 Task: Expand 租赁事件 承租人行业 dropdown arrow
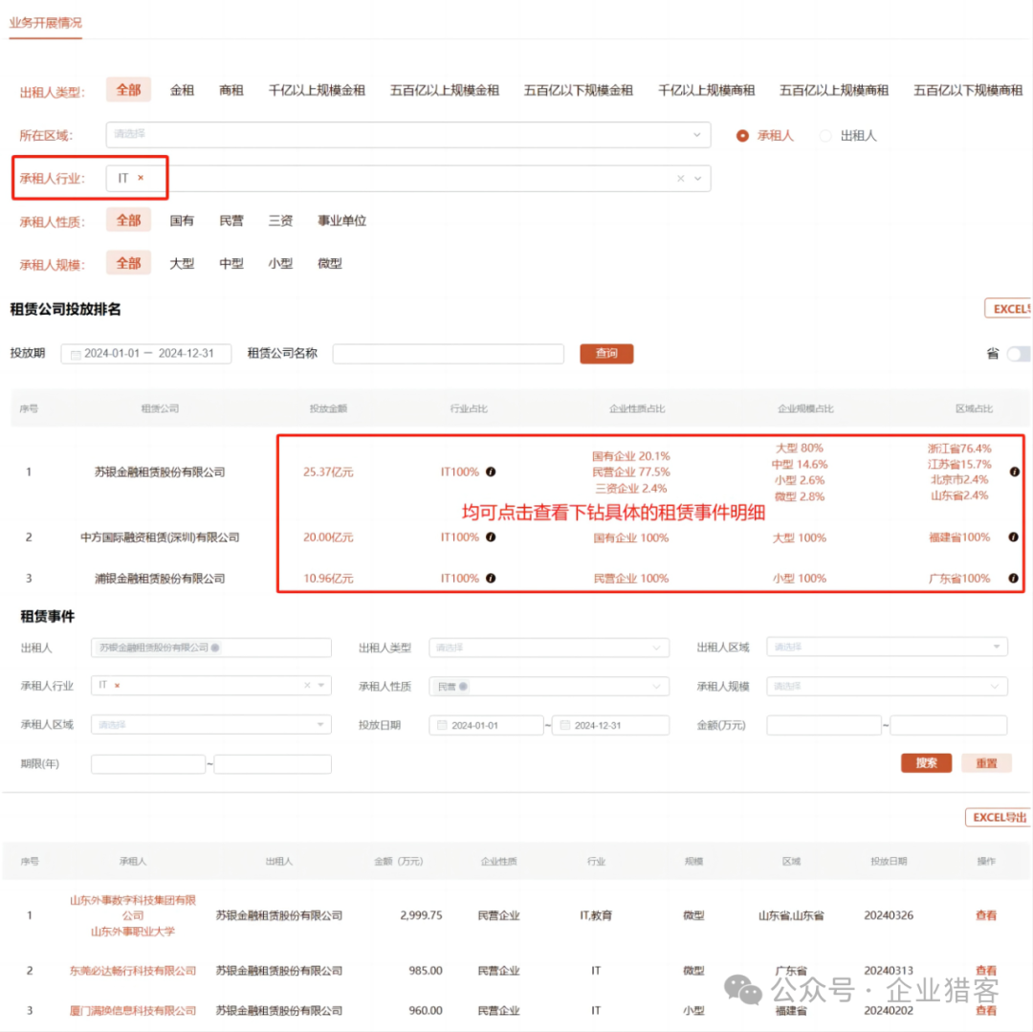coord(320,686)
